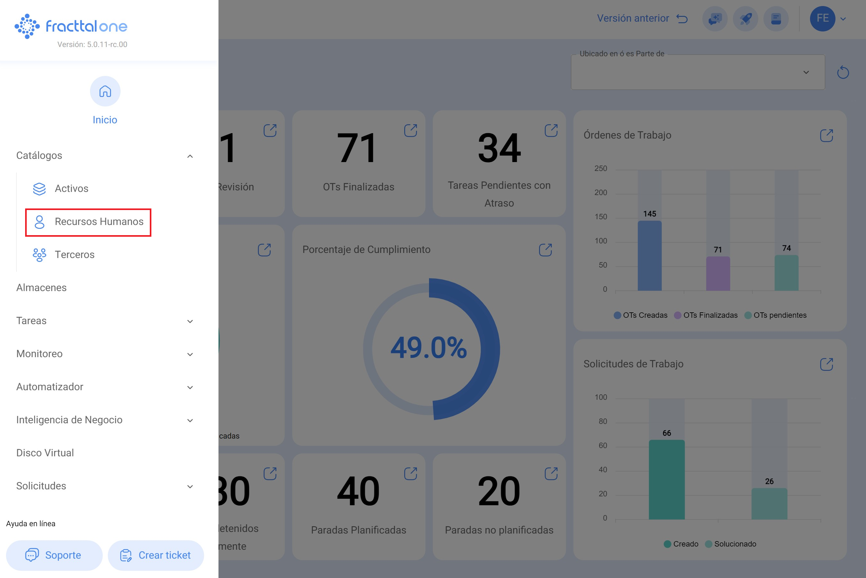This screenshot has width=866, height=578.
Task: Click the rocket icon in header
Action: (x=745, y=19)
